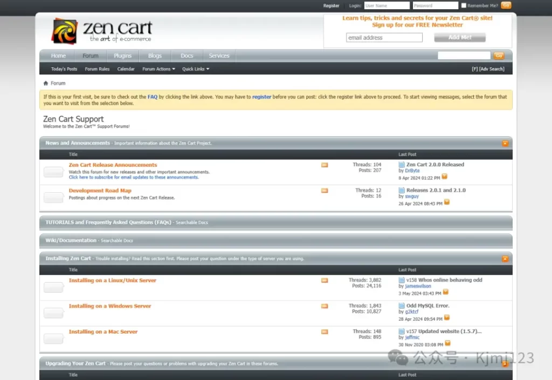Image resolution: width=552 pixels, height=380 pixels.
Task: Click subscribe for email updates link
Action: coord(134,178)
